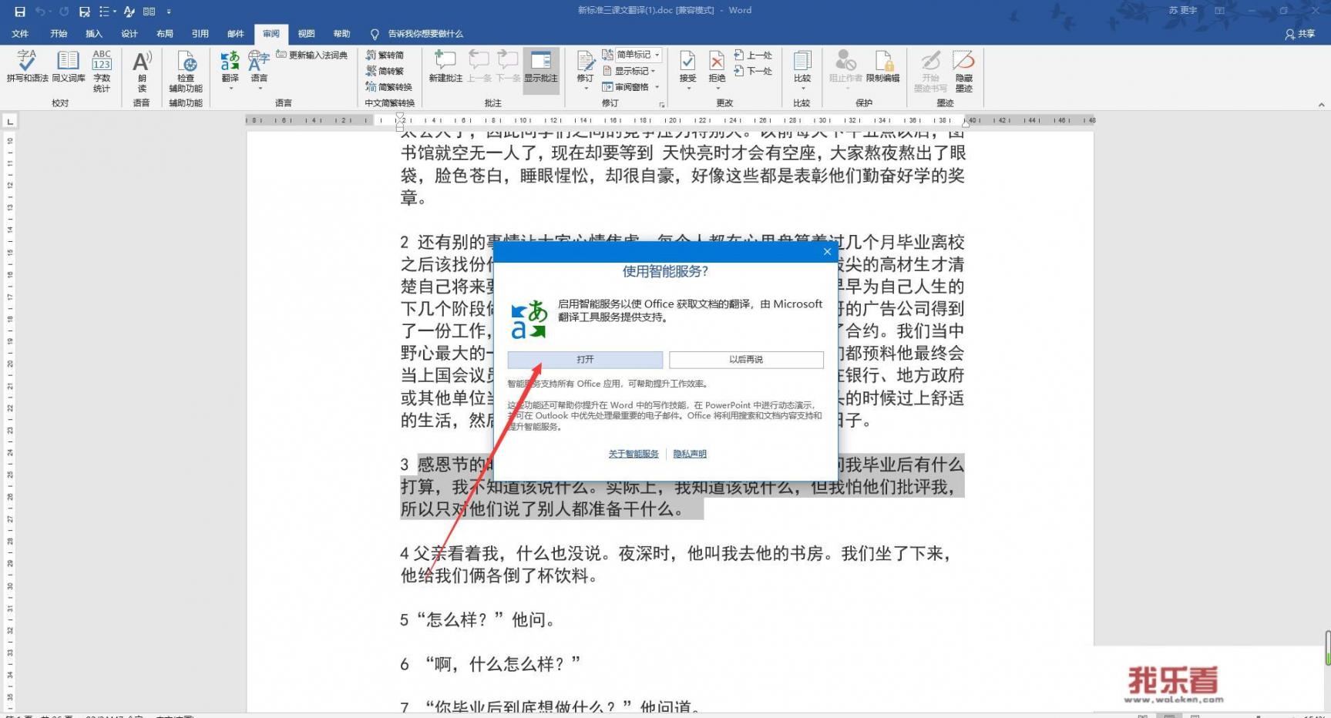This screenshot has width=1331, height=718.
Task: Click the Share (共享) button
Action: pyautogui.click(x=1300, y=34)
